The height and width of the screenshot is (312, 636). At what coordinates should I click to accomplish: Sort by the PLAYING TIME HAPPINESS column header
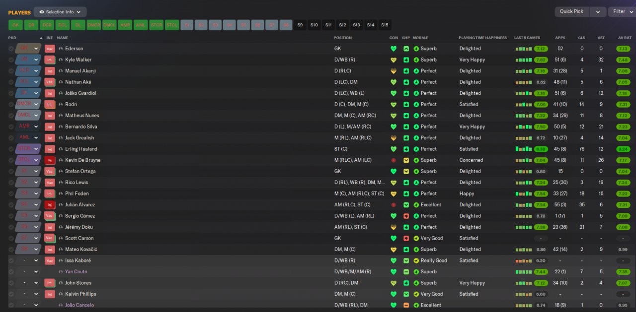point(482,38)
